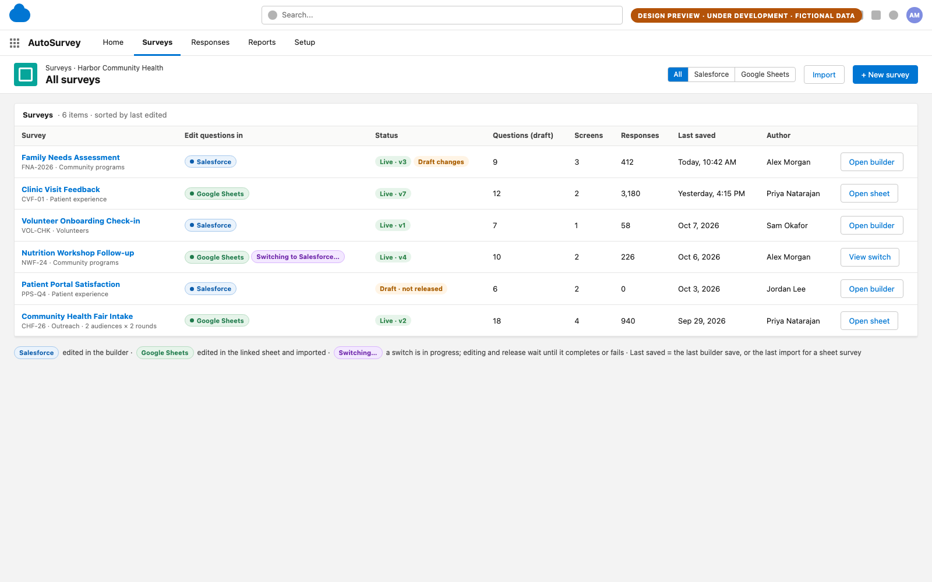Click Google Sheets badge in Clinic Visit row
This screenshot has width=932, height=582.
pyautogui.click(x=217, y=194)
